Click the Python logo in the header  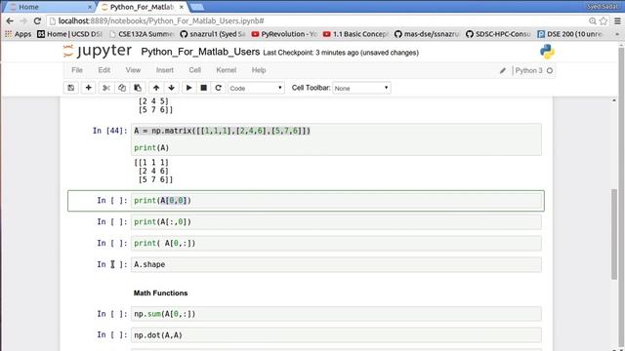[547, 52]
